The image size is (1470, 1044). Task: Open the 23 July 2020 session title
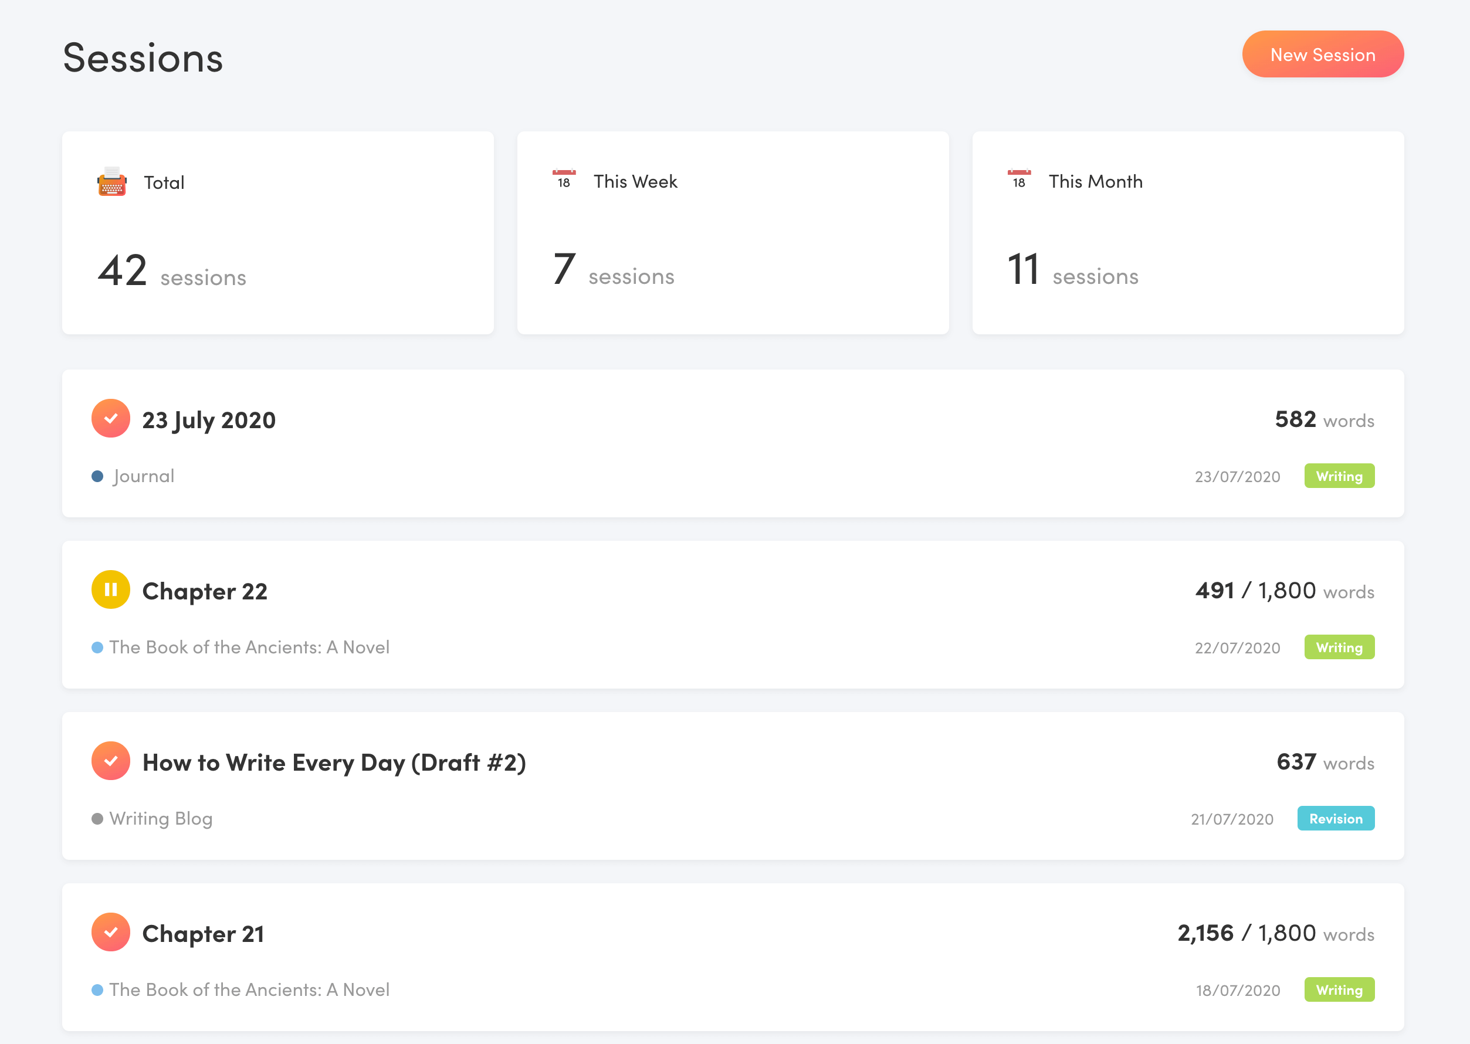tap(209, 420)
